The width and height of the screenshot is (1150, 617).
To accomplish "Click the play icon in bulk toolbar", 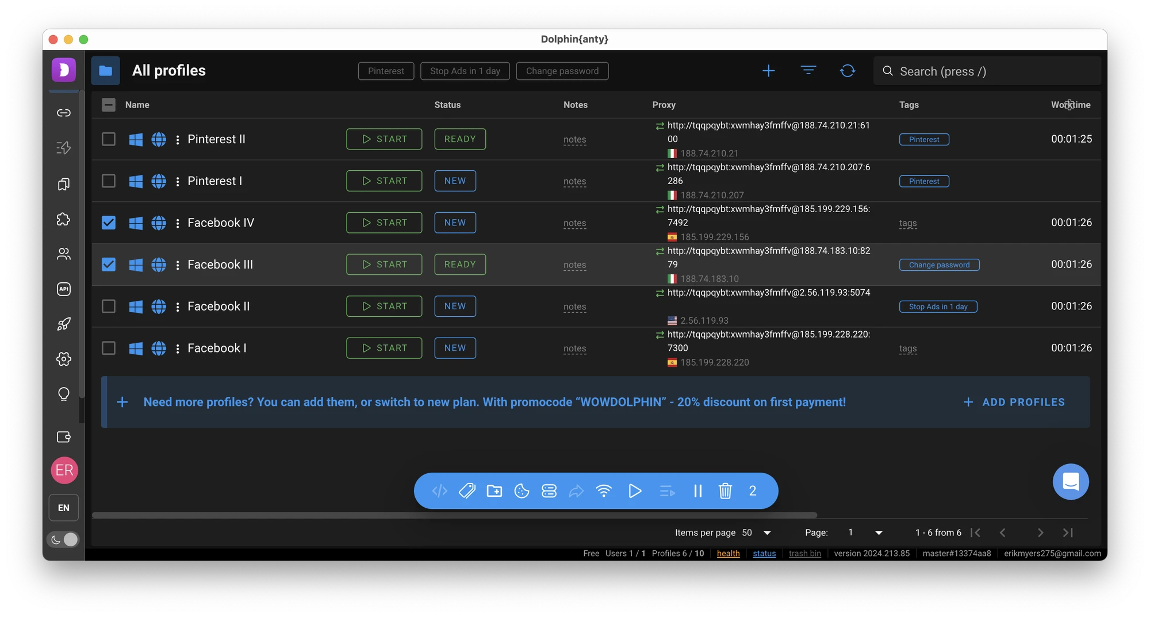I will point(635,491).
